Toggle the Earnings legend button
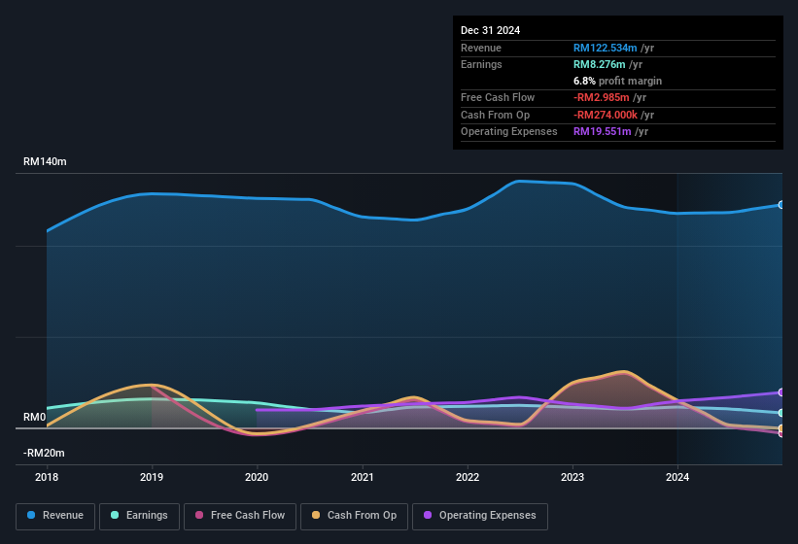Screen dimensions: 798x544 (x=139, y=516)
